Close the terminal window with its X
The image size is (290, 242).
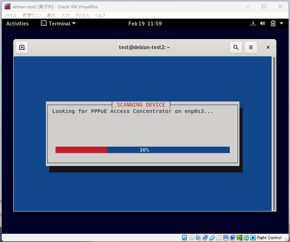click(x=268, y=47)
